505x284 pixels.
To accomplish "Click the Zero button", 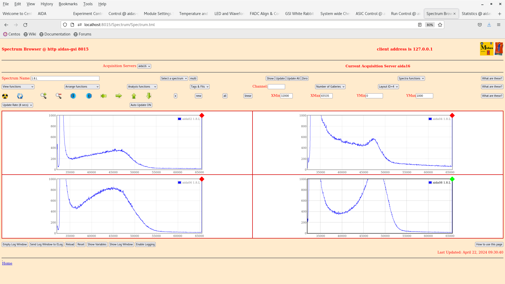I will tap(305, 78).
